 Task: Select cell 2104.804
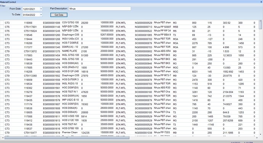228,92
